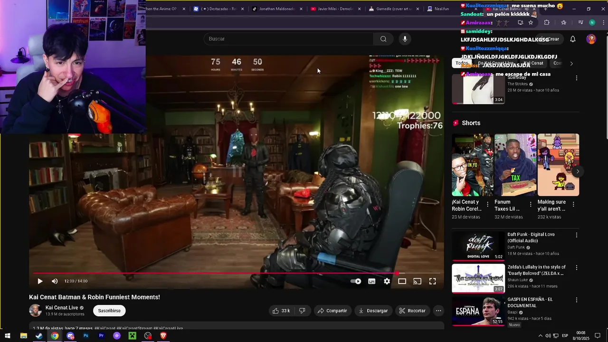Open more actions ellipsis below video

point(438,311)
